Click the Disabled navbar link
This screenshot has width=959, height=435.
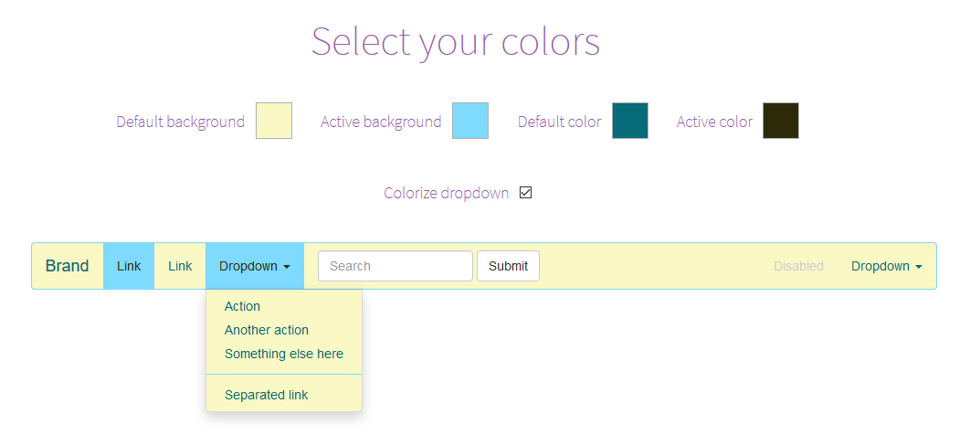pos(798,266)
